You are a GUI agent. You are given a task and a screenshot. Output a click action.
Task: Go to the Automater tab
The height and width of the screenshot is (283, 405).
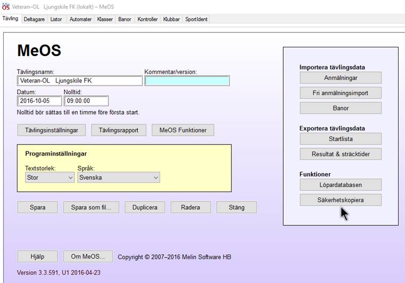pos(80,19)
